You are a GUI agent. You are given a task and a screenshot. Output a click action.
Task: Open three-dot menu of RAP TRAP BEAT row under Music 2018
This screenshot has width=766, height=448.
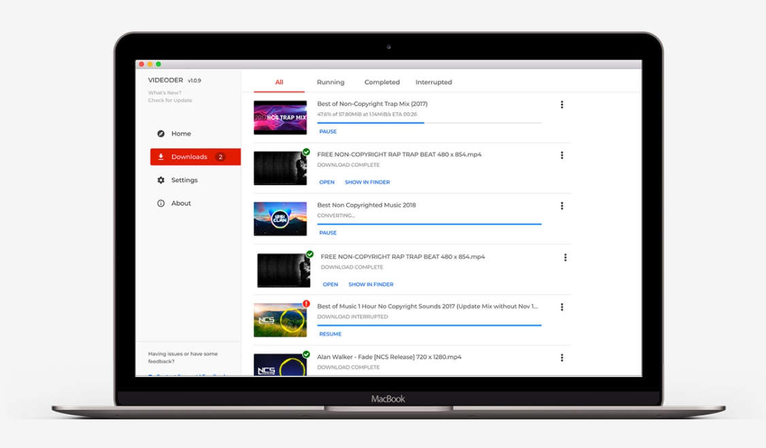565,257
